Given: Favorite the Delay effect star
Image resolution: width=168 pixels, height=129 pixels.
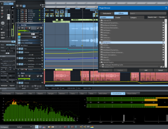Looking at the screenshot, I should click(x=163, y=35).
